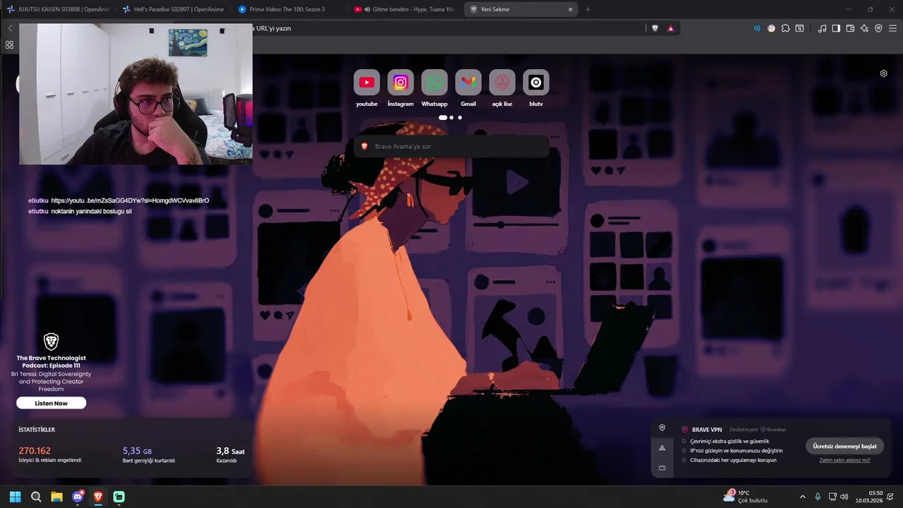Expand the system tray hidden icons chevron
This screenshot has width=903, height=508.
(802, 497)
